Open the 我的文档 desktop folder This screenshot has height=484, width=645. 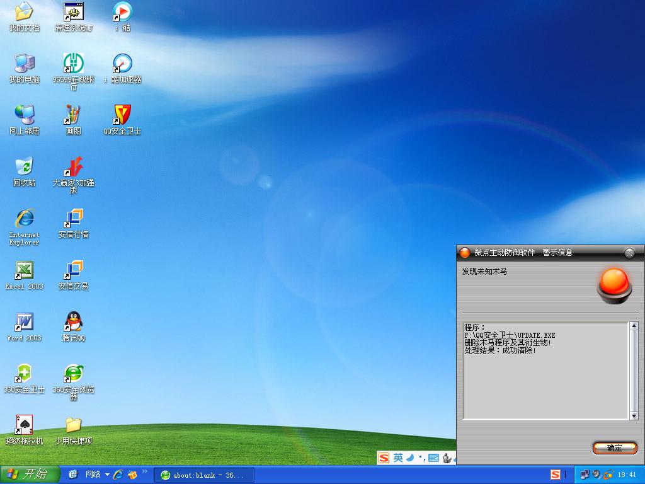[x=25, y=17]
